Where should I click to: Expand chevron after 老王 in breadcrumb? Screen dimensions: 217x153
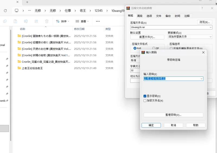(x=90, y=11)
